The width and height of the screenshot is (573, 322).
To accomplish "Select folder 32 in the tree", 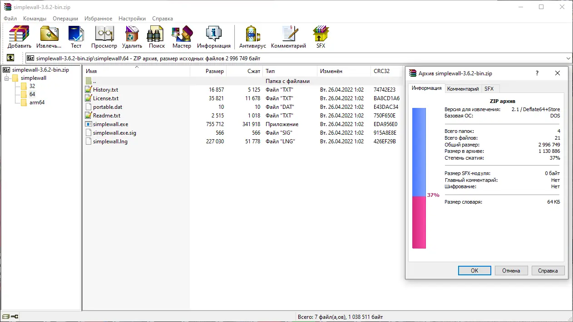I will (x=32, y=86).
